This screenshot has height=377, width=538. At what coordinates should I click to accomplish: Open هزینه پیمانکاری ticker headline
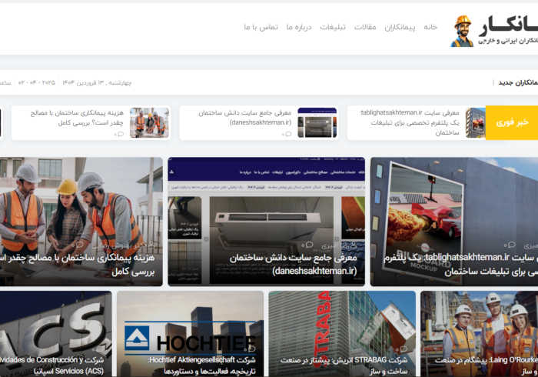pyautogui.click(x=77, y=118)
